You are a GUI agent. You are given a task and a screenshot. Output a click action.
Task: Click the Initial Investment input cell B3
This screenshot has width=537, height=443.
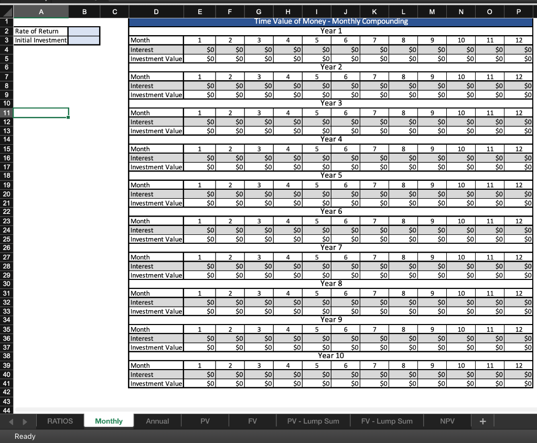pos(84,40)
